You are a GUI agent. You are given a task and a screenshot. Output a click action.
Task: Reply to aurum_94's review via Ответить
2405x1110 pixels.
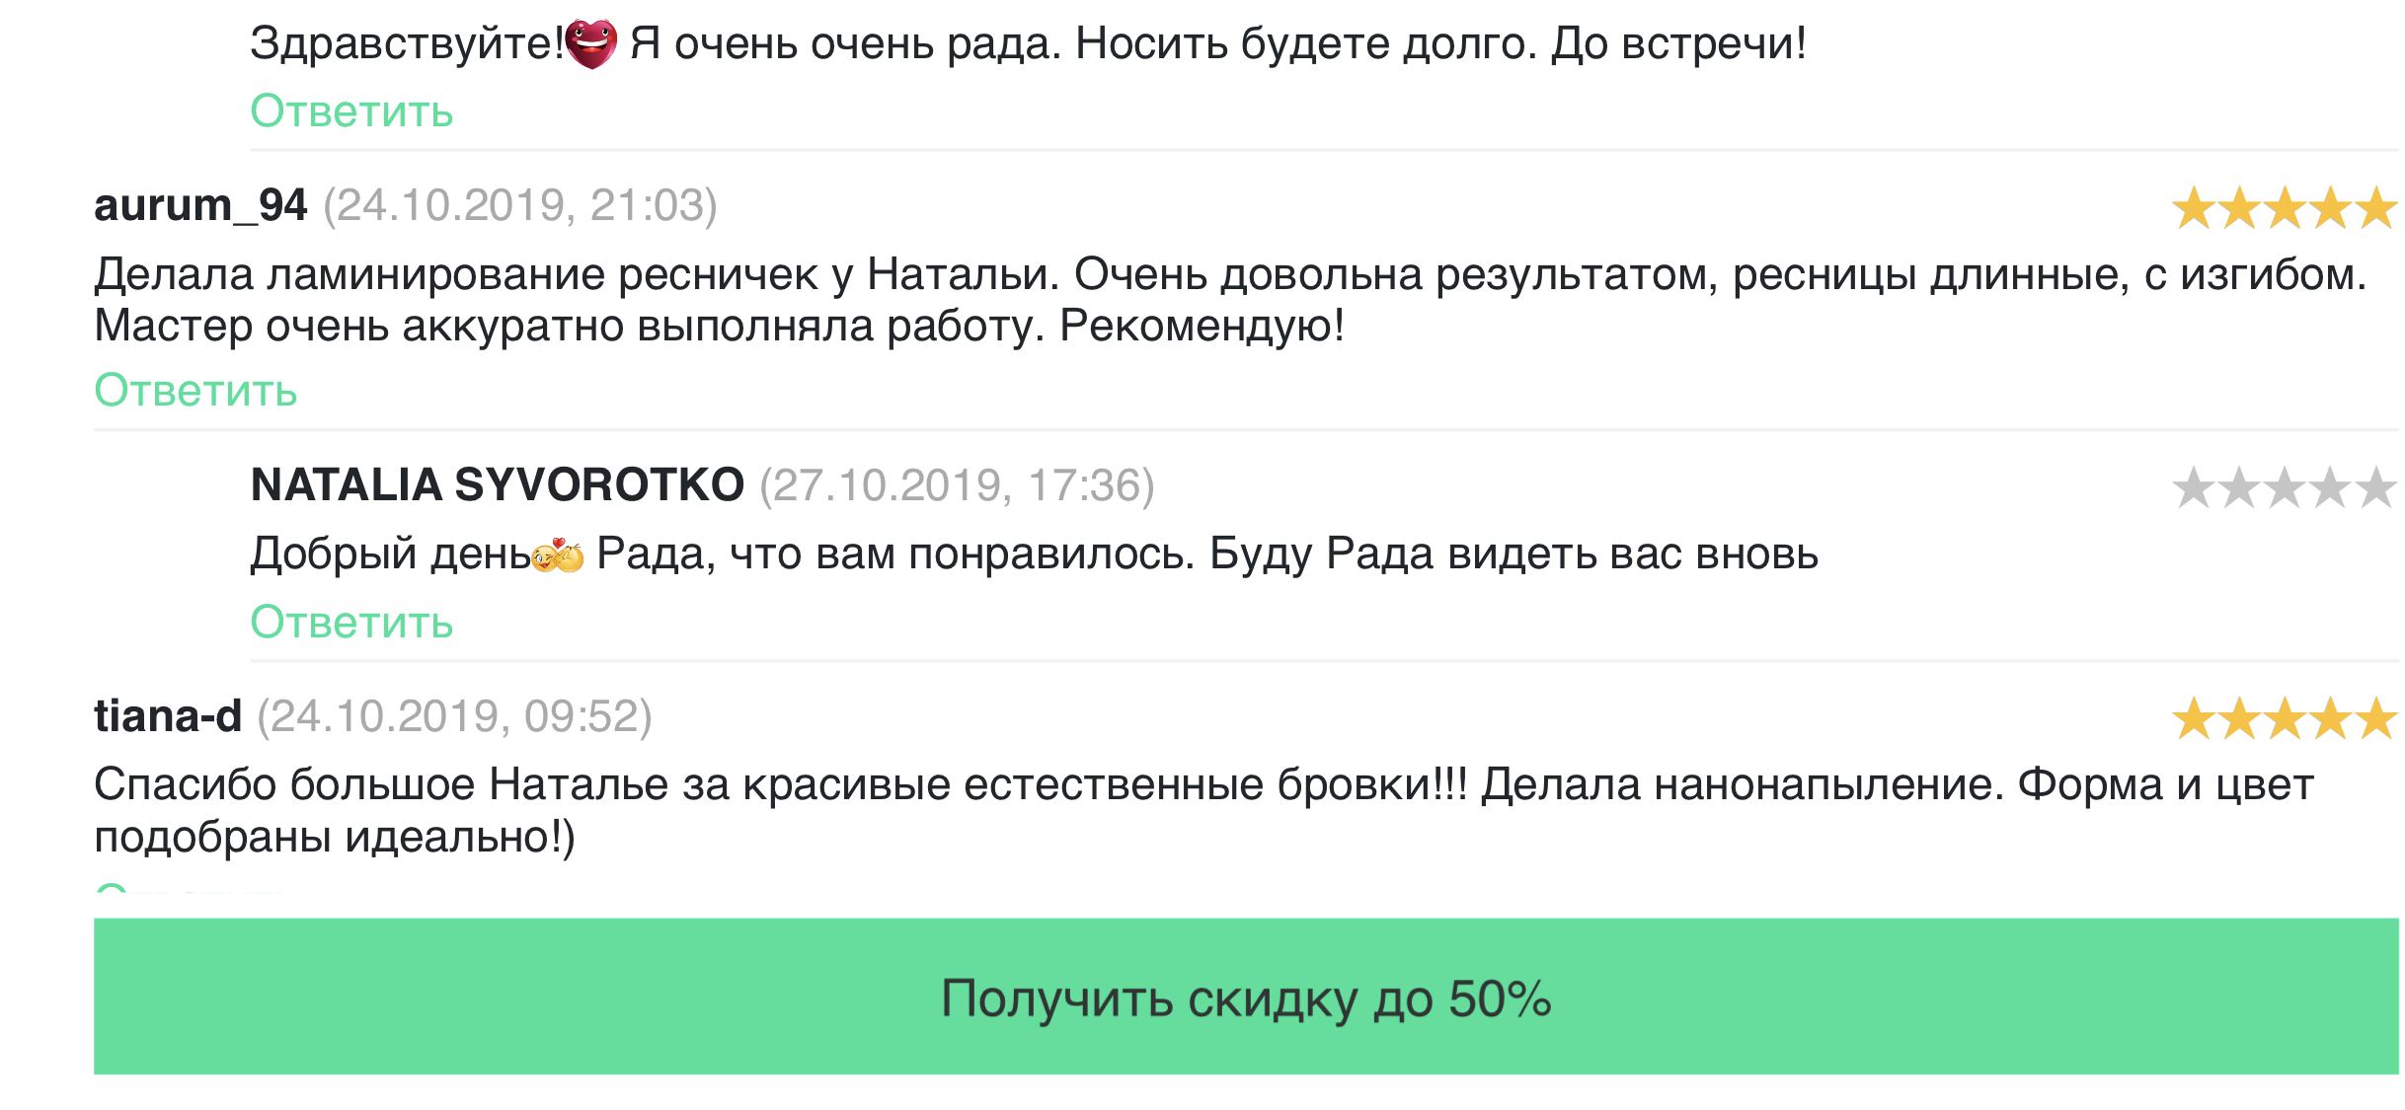pyautogui.click(x=195, y=391)
